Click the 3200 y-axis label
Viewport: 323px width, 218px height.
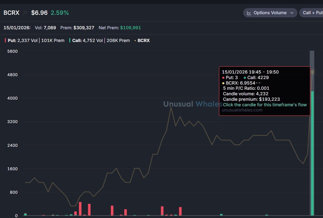point(12,122)
